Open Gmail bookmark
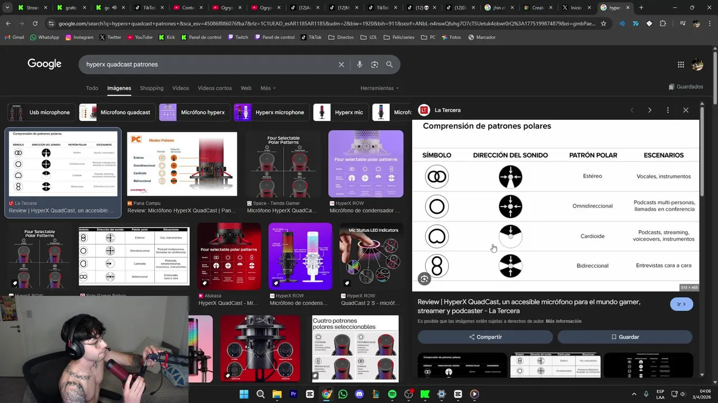Screen dimensions: 718x403 click(15, 37)
